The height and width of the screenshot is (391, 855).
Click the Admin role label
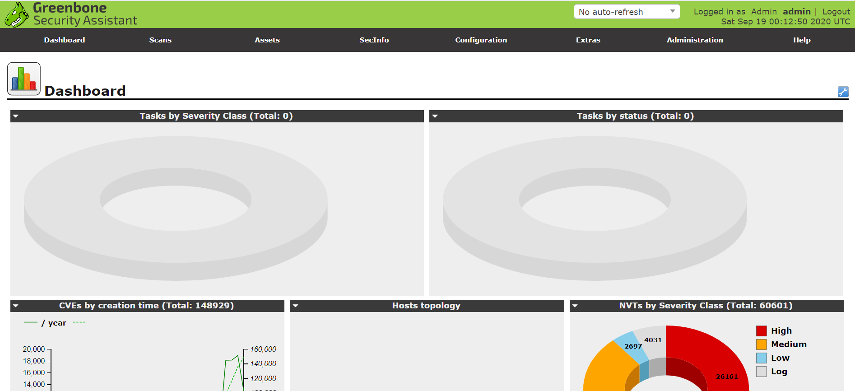[764, 12]
